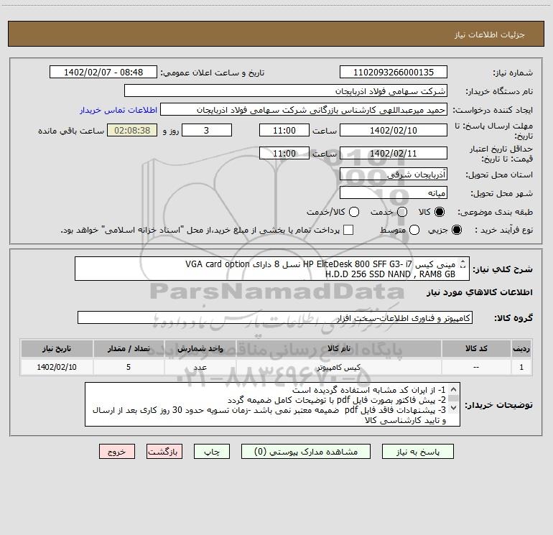Image resolution: width=553 pixels, height=535 pixels.
Task: Click the response deadline time 11:00 field
Action: coord(284,130)
